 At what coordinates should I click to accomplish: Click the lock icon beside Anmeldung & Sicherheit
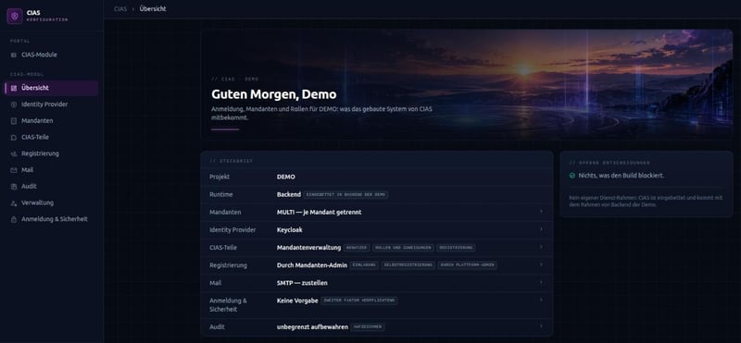tap(13, 219)
